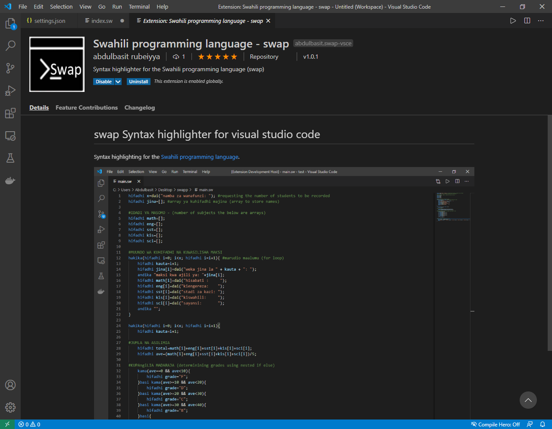
Task: Open Run and Debug view
Action: click(10, 90)
